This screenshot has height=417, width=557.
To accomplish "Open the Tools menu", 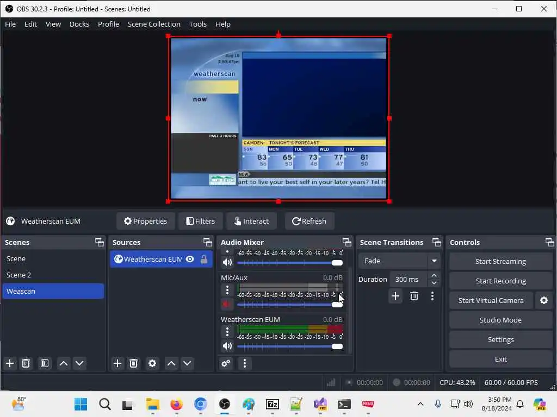I will coord(198,24).
